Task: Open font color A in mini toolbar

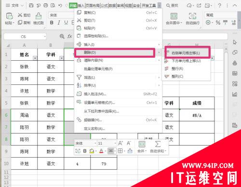Action: (101, 151)
